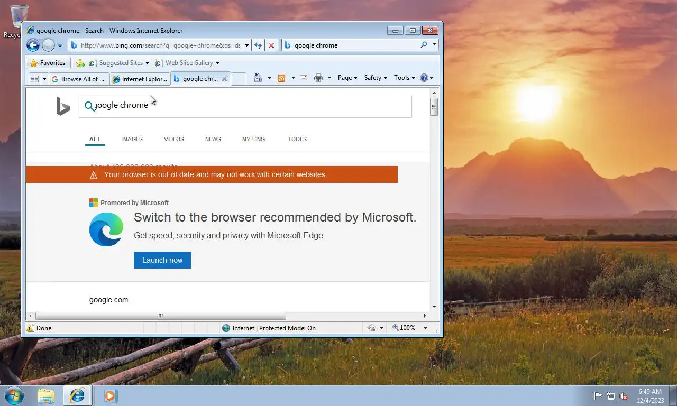This screenshot has width=677, height=406.
Task: Click the Switch to the browser headline
Action: pos(275,217)
